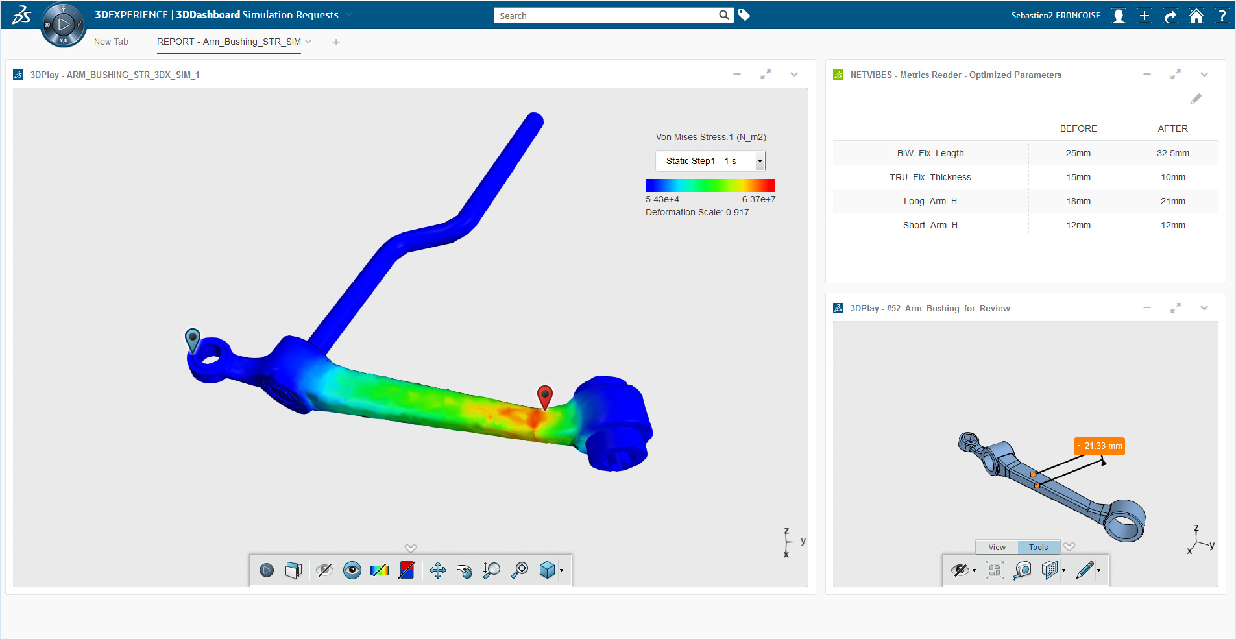This screenshot has width=1236, height=639.
Task: Click the plus add-content icon in top bar
Action: (x=1145, y=16)
